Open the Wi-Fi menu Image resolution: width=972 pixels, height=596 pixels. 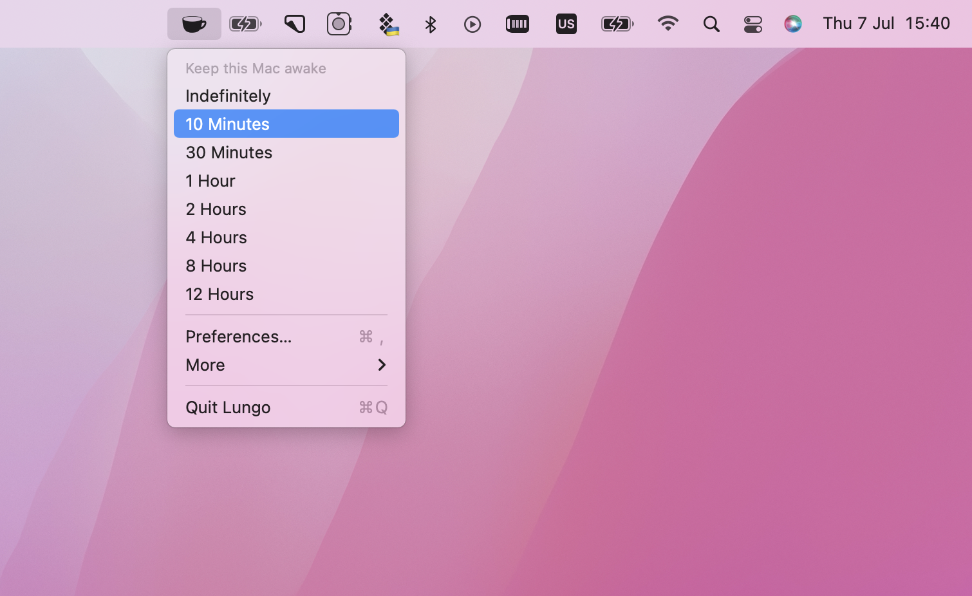(668, 23)
